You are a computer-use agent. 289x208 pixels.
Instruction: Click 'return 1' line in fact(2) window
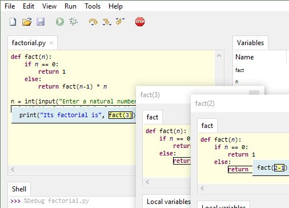point(242,154)
